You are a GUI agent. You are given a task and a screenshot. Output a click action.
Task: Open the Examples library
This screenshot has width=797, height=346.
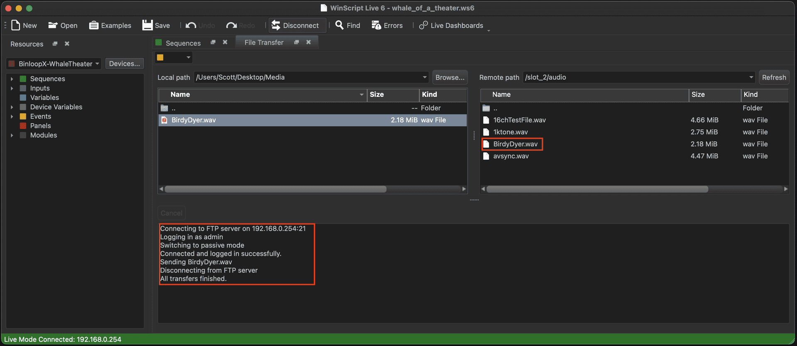click(94, 25)
